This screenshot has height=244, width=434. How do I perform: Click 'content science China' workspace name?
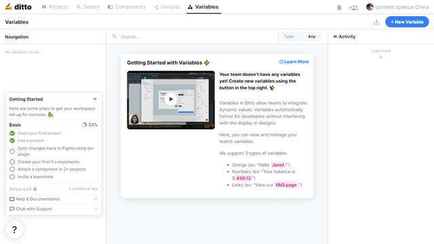[x=402, y=7]
